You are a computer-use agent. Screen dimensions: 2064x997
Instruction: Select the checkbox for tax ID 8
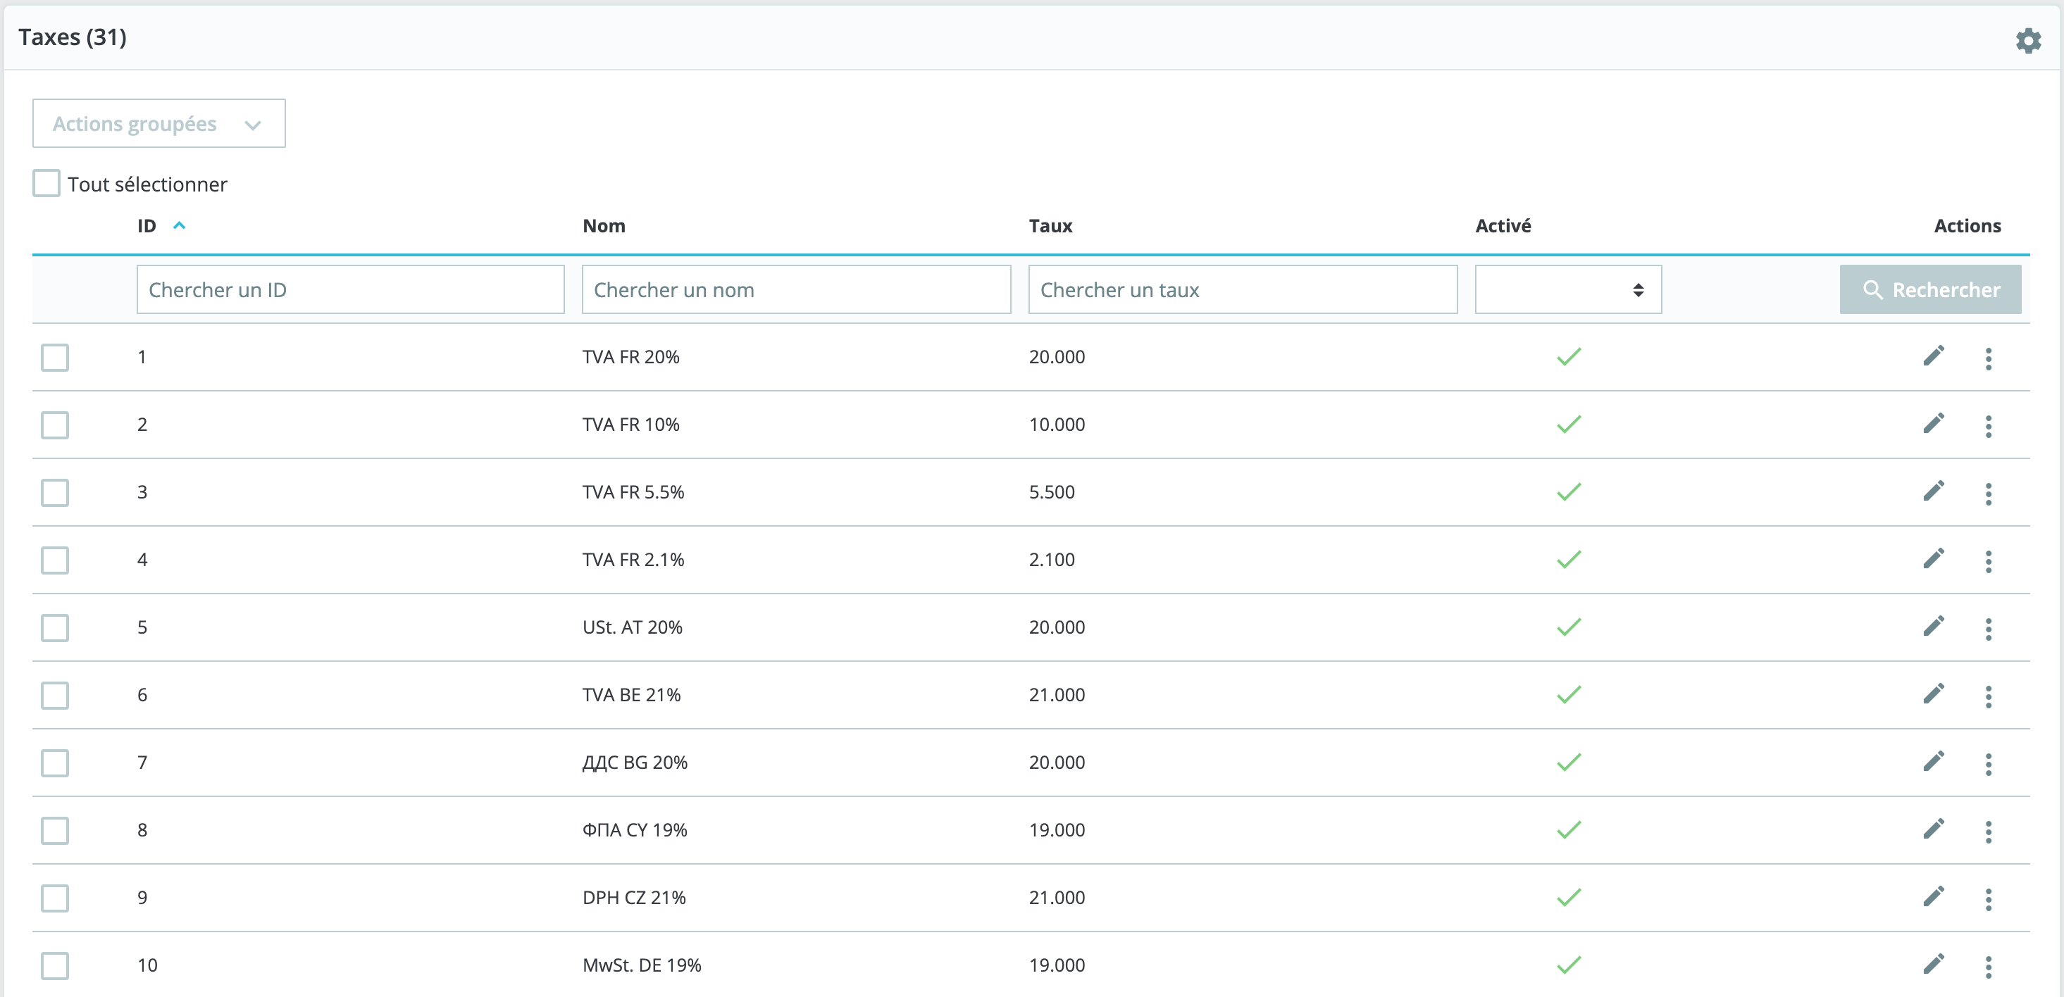point(55,830)
